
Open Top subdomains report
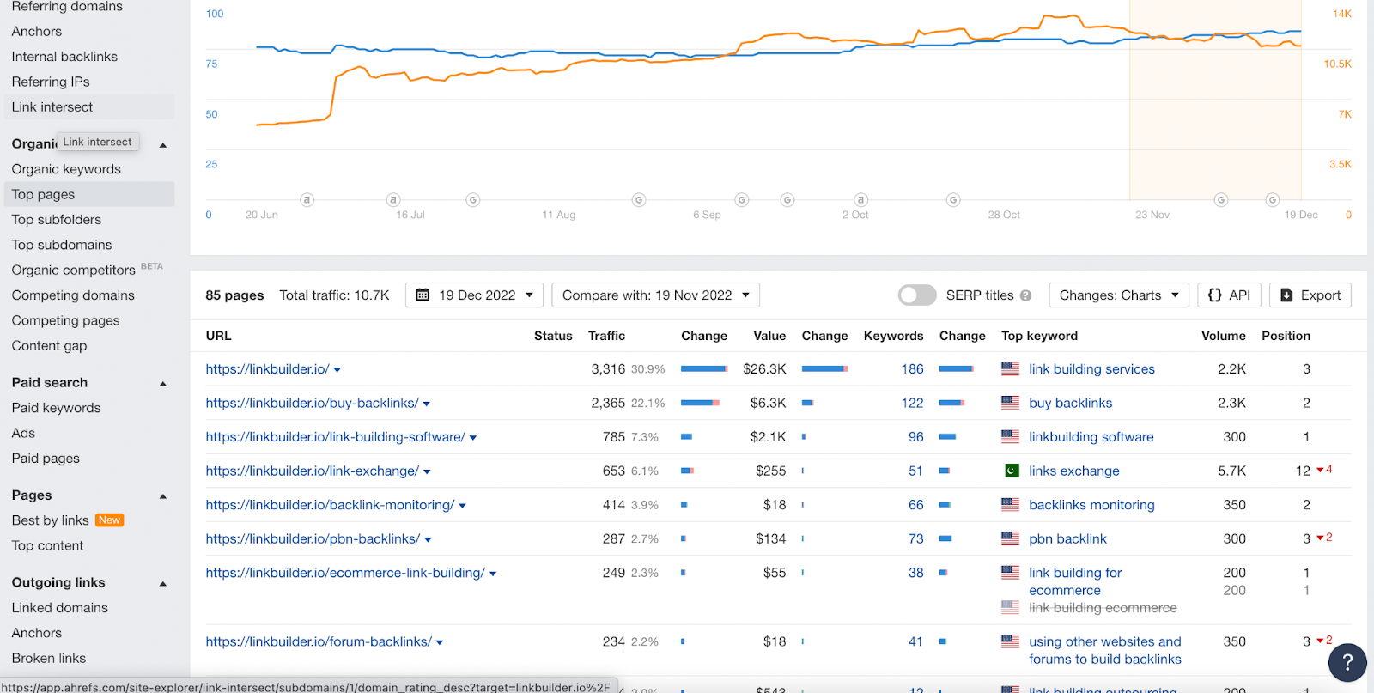(62, 245)
